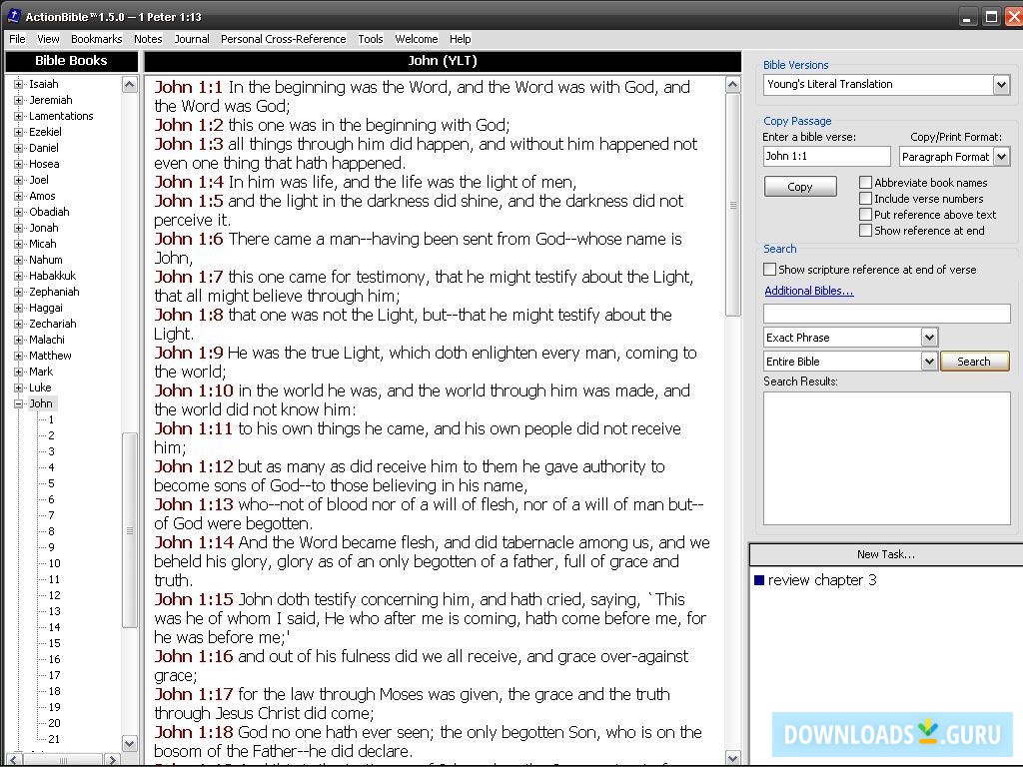Select chapter 3 under John
The width and height of the screenshot is (1023, 767).
tap(52, 451)
